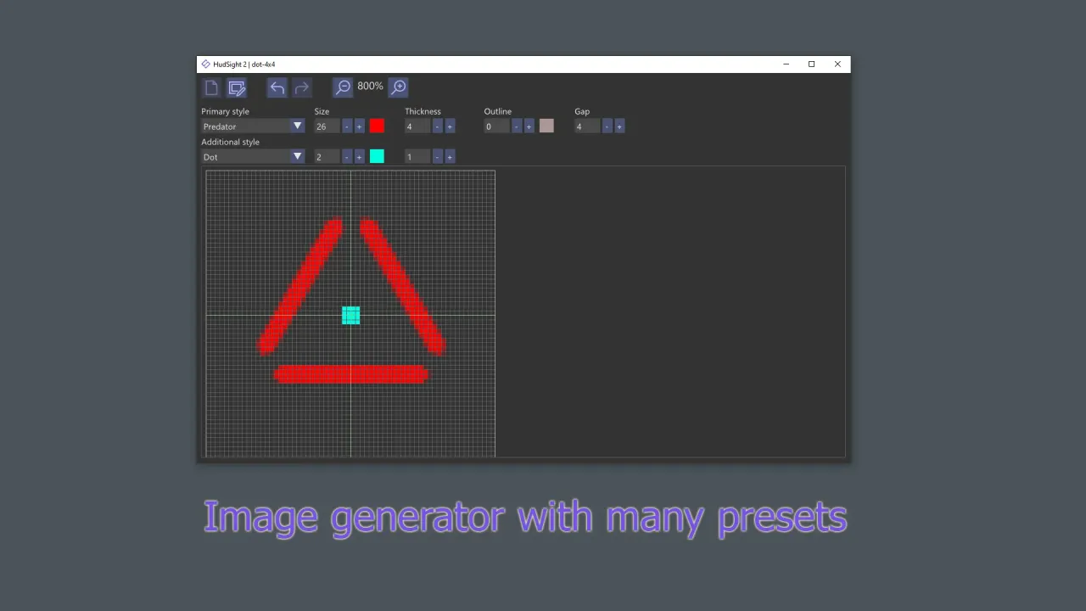Click the 800% zoom level display
This screenshot has height=611, width=1086.
point(370,86)
